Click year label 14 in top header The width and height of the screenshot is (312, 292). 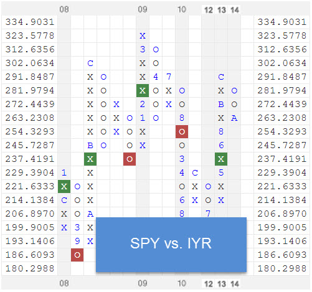tap(235, 10)
